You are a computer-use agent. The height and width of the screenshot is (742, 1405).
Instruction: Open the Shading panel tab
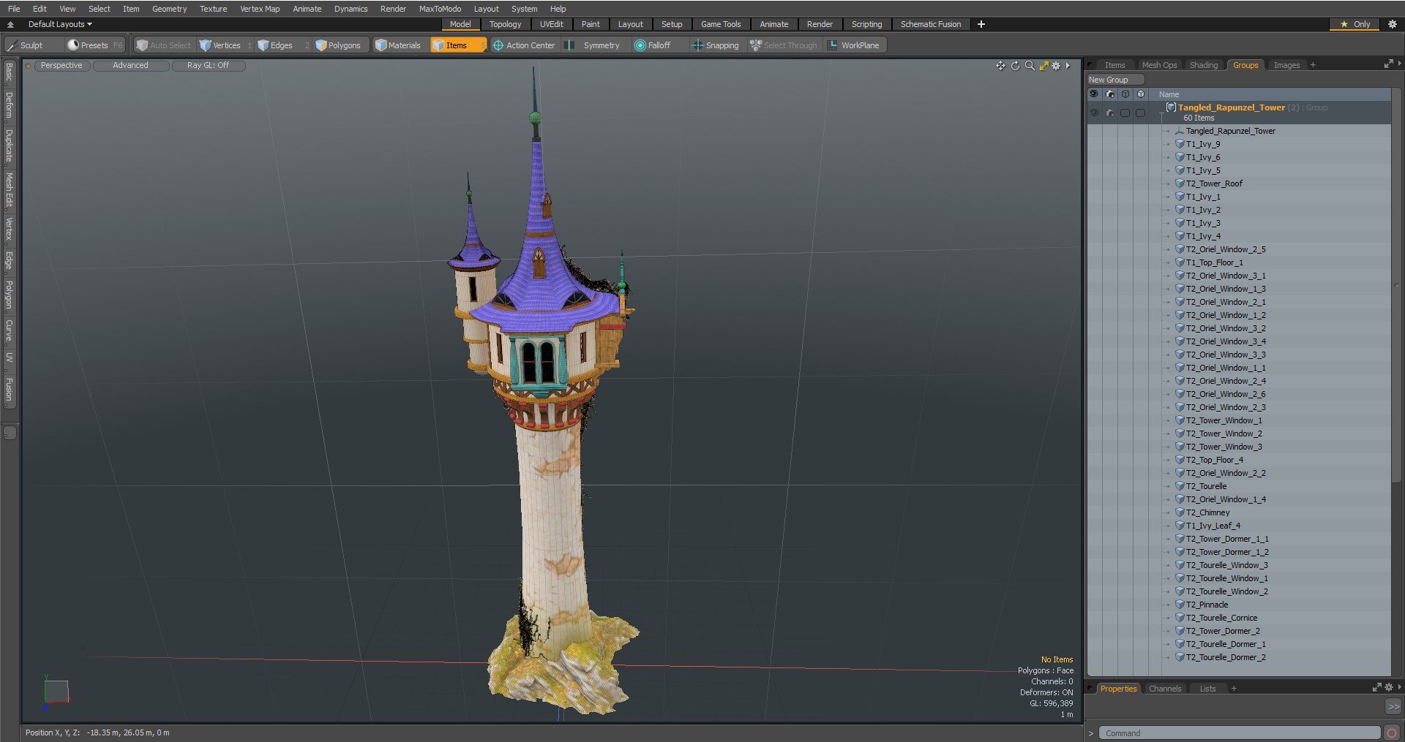(1204, 65)
